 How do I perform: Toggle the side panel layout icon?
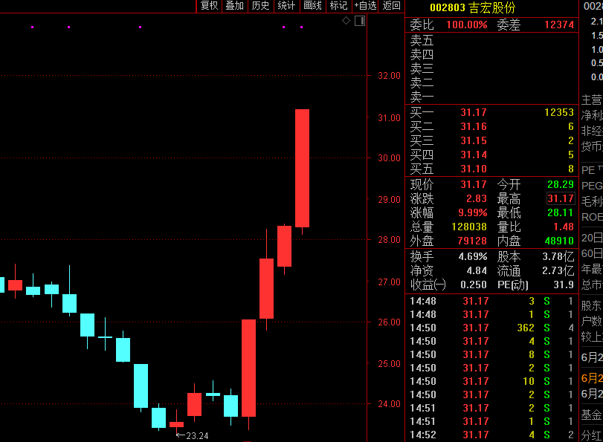pos(360,21)
